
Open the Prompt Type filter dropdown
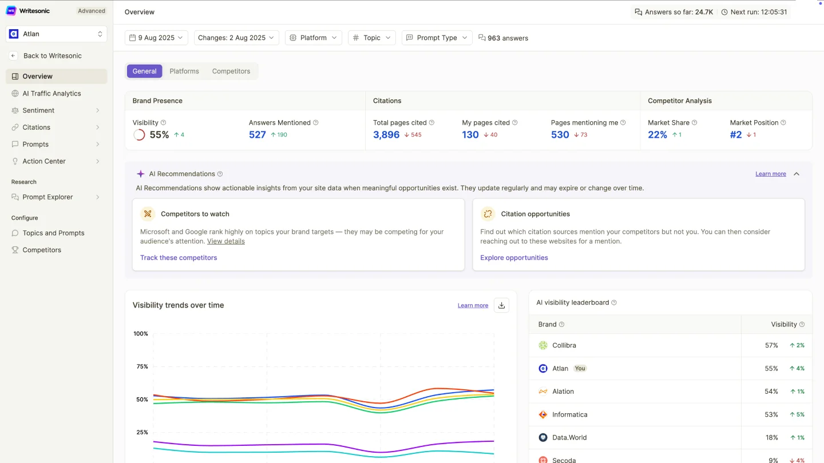(437, 38)
